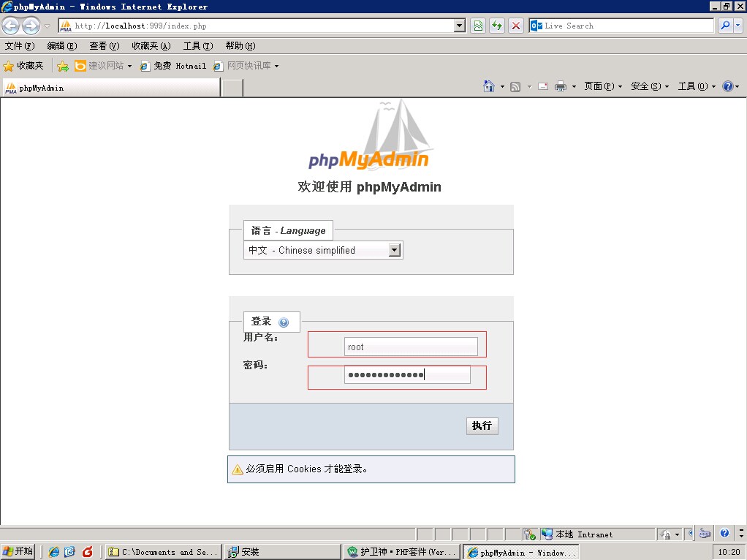Click the Read Mail envelope icon
The height and width of the screenshot is (560, 747).
tap(542, 87)
